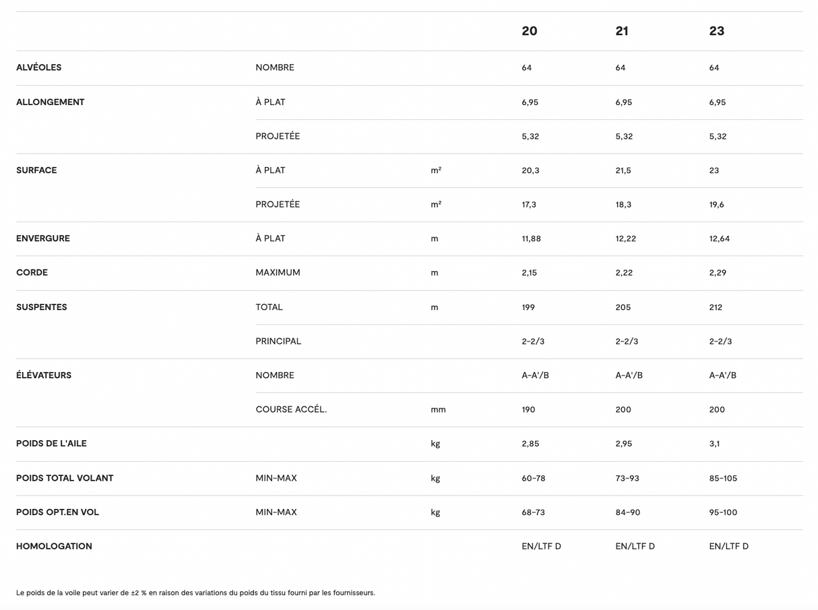Click the ÉLÉVATEURS row label

pyautogui.click(x=44, y=375)
